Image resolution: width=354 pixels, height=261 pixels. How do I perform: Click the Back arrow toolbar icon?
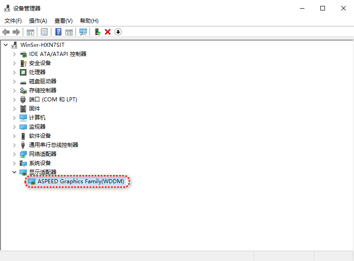click(6, 32)
